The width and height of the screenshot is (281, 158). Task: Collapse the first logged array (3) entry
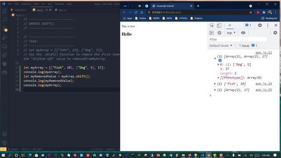215,58
